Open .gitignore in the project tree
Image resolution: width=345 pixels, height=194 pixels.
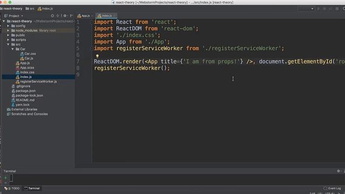point(23,86)
